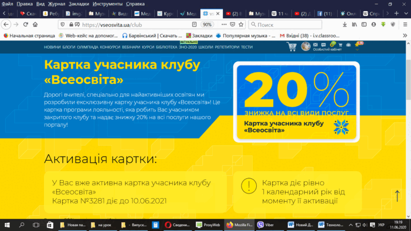Open the Вхідні (38) Gmail bookmark
This screenshot has height=231, width=411.
pos(310,36)
